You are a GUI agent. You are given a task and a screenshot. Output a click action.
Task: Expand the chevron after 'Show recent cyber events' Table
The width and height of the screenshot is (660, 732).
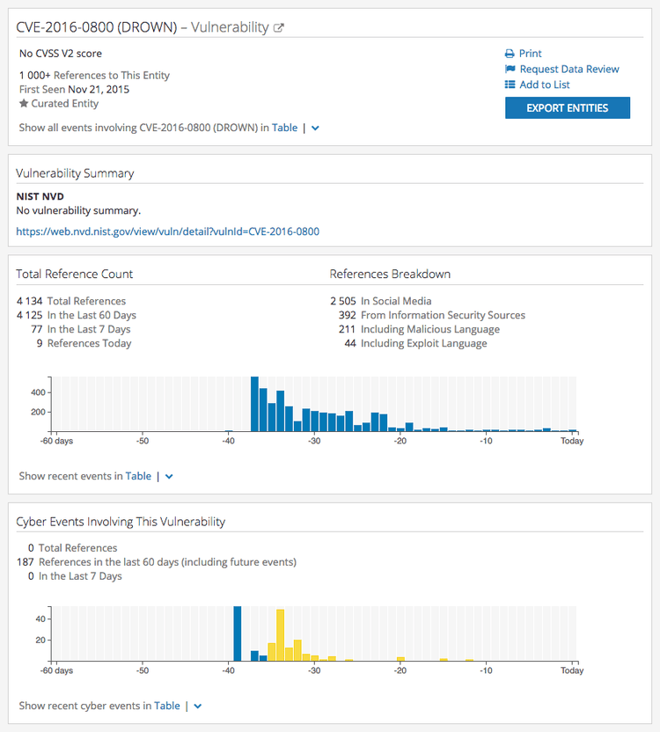click(x=198, y=706)
